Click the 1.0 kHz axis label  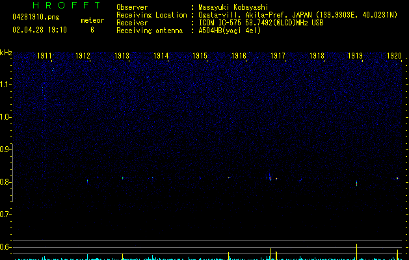[x=5, y=117]
